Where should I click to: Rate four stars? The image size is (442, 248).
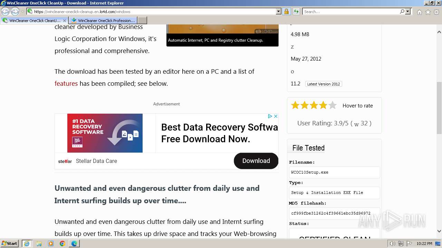[x=323, y=105]
